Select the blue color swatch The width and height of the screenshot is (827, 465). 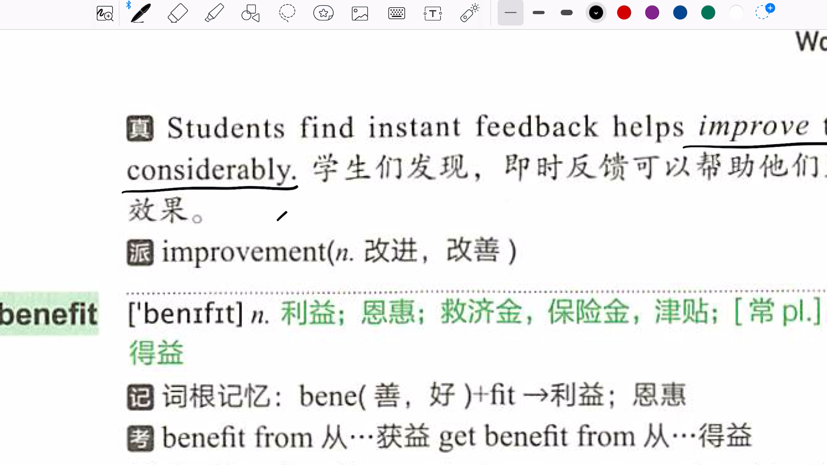tap(680, 12)
